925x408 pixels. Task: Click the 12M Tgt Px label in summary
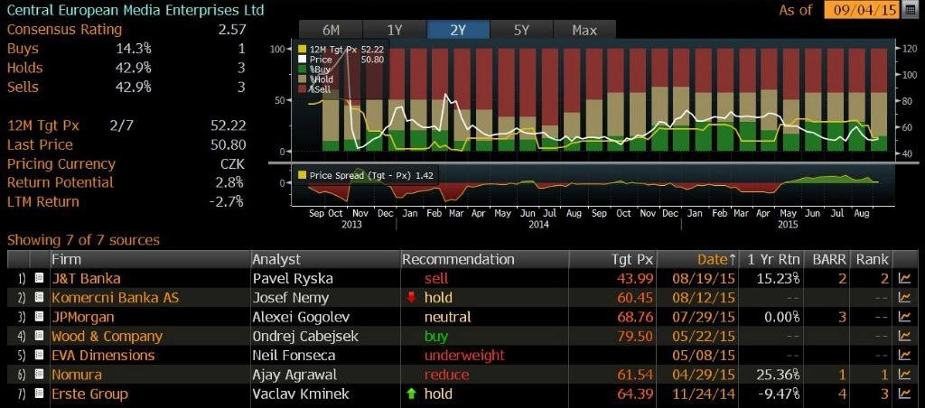(x=43, y=125)
